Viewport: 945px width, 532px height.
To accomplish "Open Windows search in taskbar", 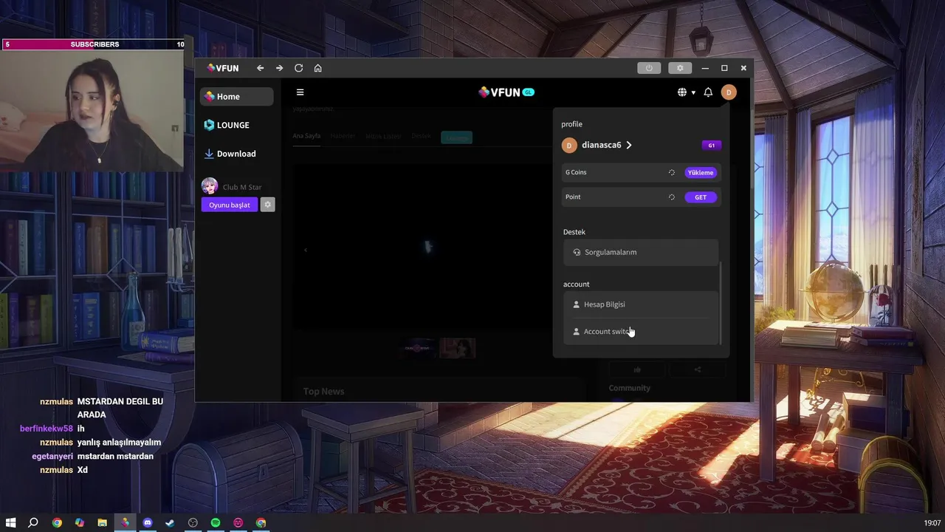I will point(33,522).
